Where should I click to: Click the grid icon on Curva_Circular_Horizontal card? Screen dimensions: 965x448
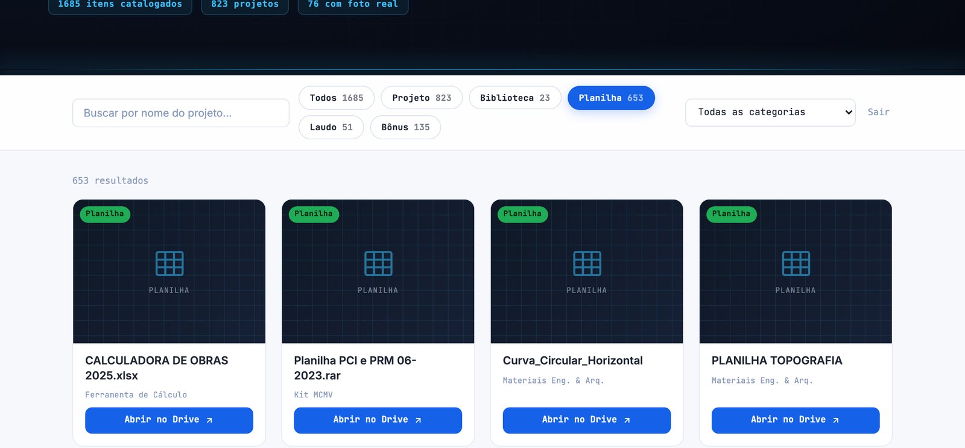coord(587,263)
